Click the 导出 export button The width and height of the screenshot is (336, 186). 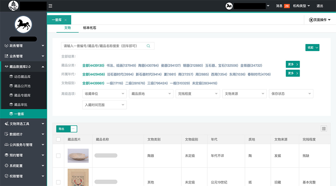point(63,129)
